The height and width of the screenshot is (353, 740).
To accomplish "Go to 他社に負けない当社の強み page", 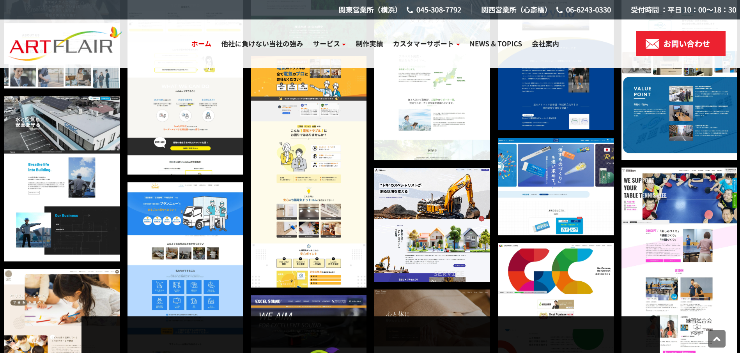I will click(262, 44).
